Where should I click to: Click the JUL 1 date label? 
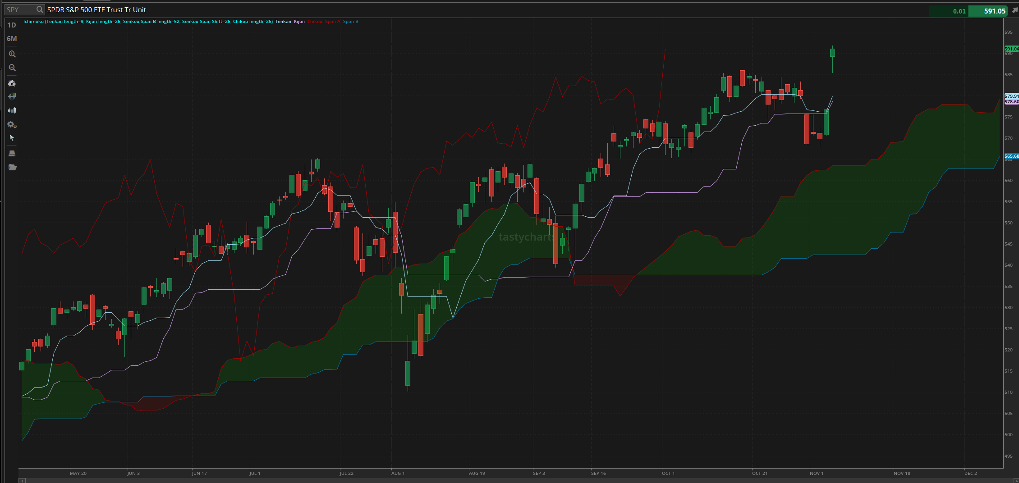pyautogui.click(x=255, y=473)
